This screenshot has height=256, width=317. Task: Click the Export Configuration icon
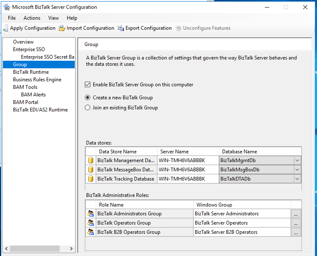(121, 28)
